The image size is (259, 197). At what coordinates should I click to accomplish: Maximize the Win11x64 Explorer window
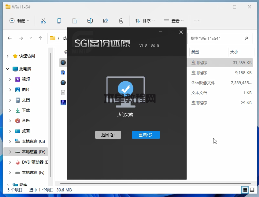coord(235,7)
